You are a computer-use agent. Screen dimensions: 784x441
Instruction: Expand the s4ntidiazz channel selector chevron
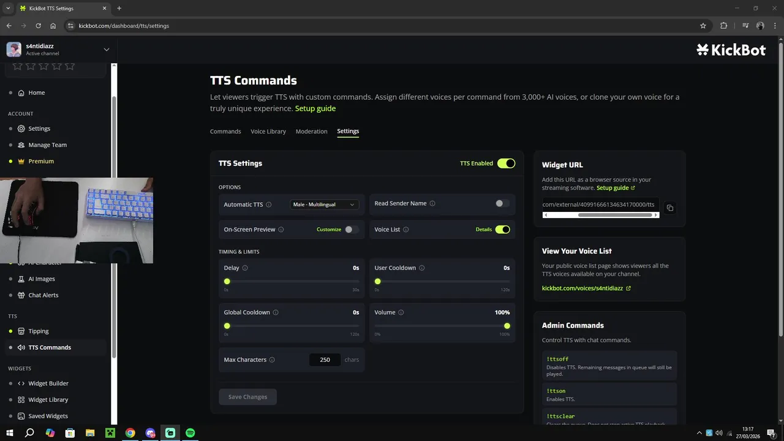click(107, 50)
